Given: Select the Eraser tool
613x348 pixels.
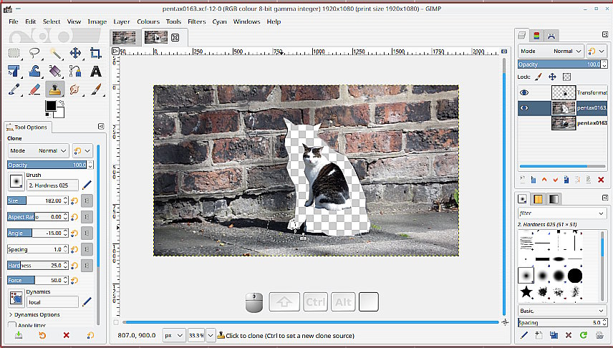Looking at the screenshot, I should coord(34,90).
